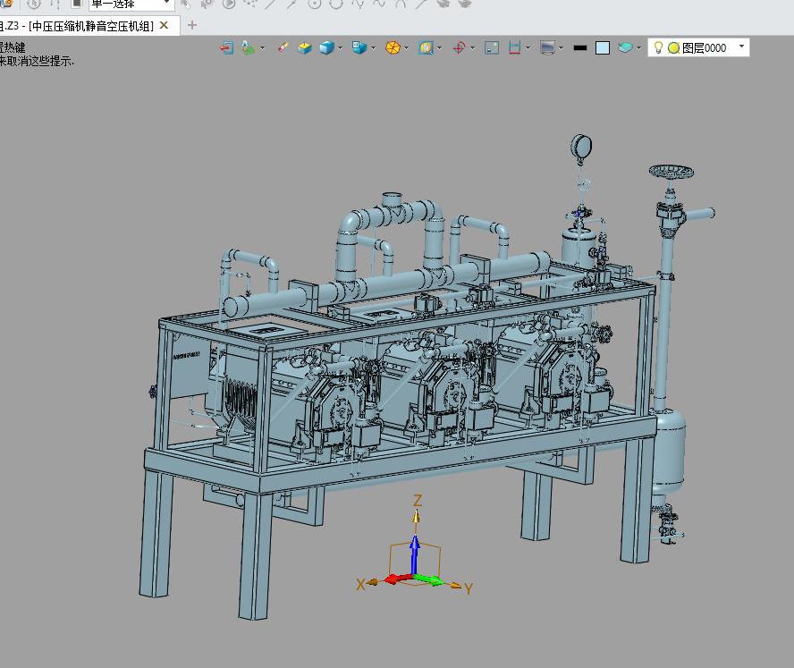Click the zoom magnifier view icon
The height and width of the screenshot is (668, 794).
tap(426, 48)
